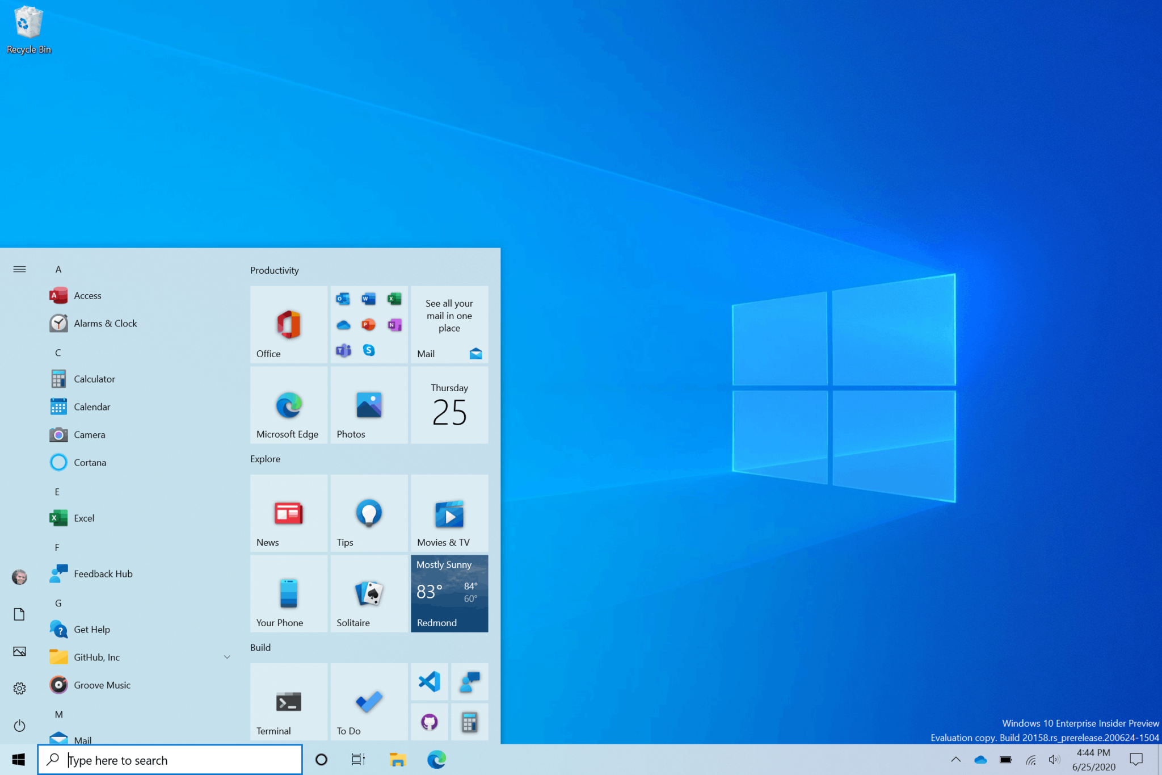This screenshot has height=775, width=1162.
Task: View weather tile for Redmond forecast
Action: click(449, 593)
